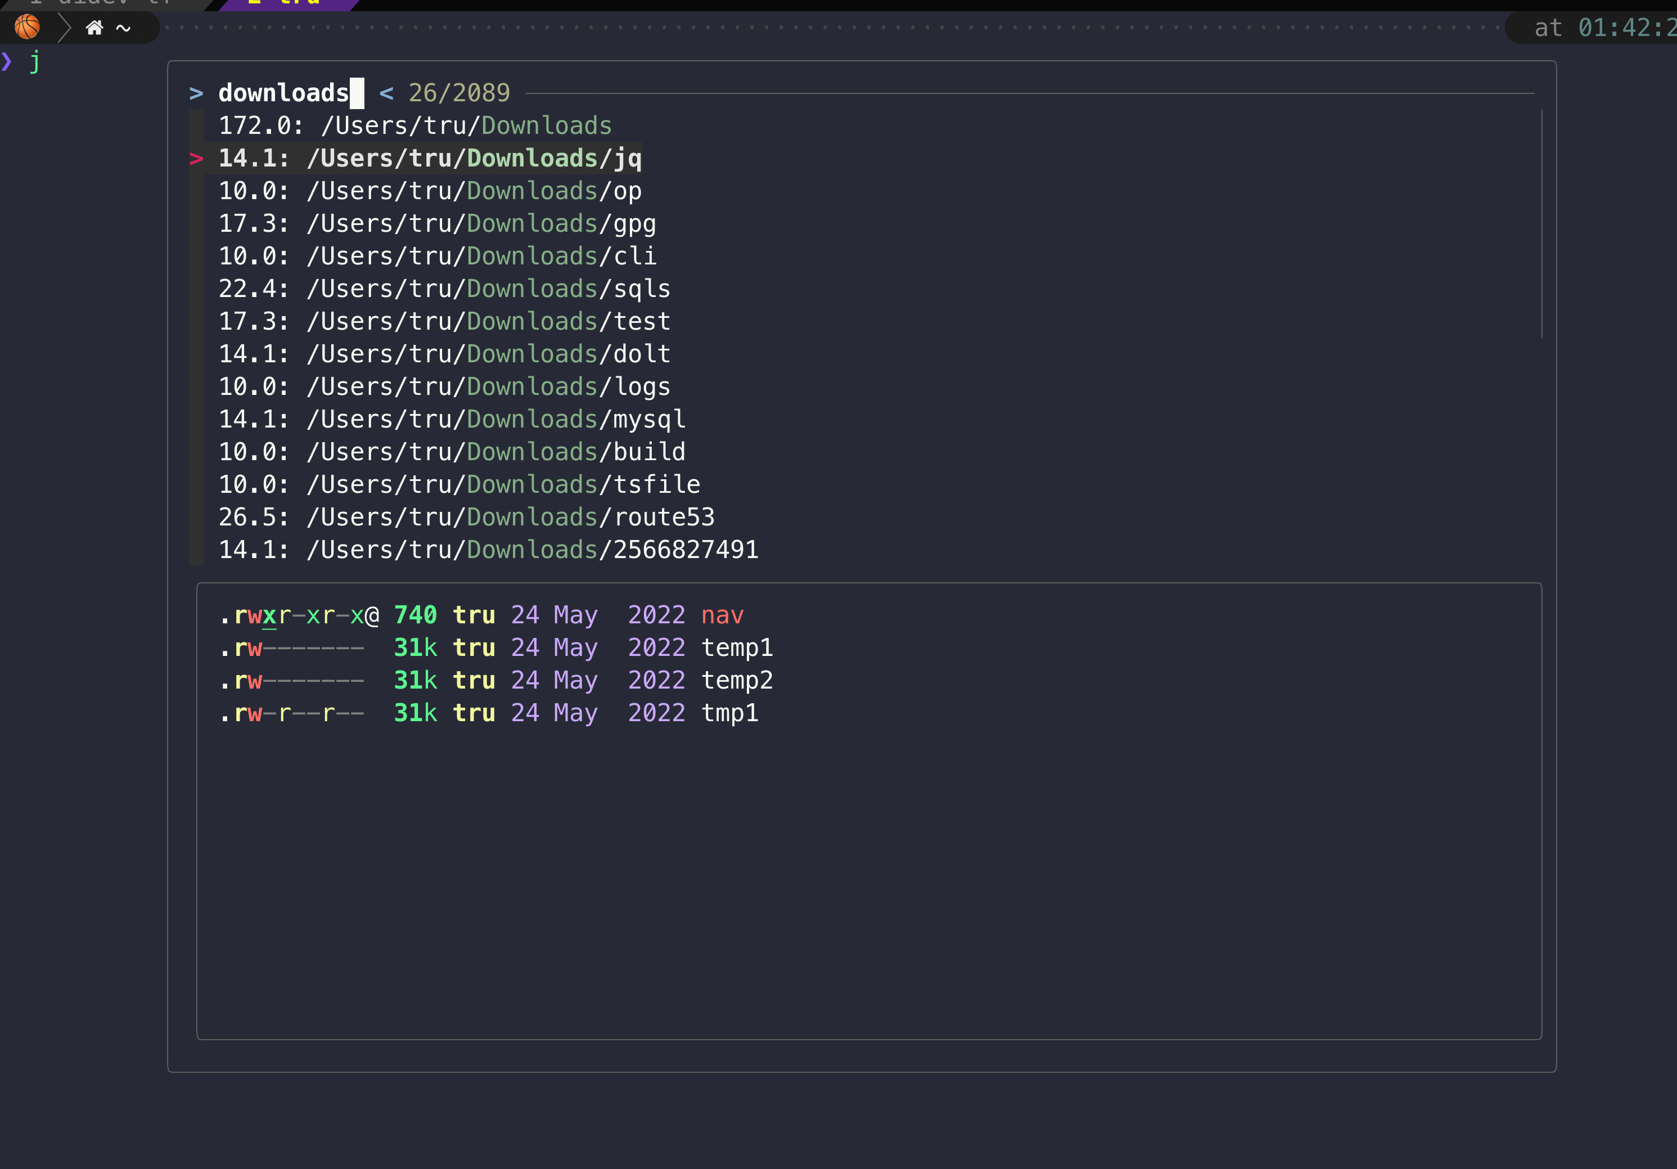Image resolution: width=1677 pixels, height=1169 pixels.
Task: Click the purple prompt chevron before j
Action: [x=7, y=61]
